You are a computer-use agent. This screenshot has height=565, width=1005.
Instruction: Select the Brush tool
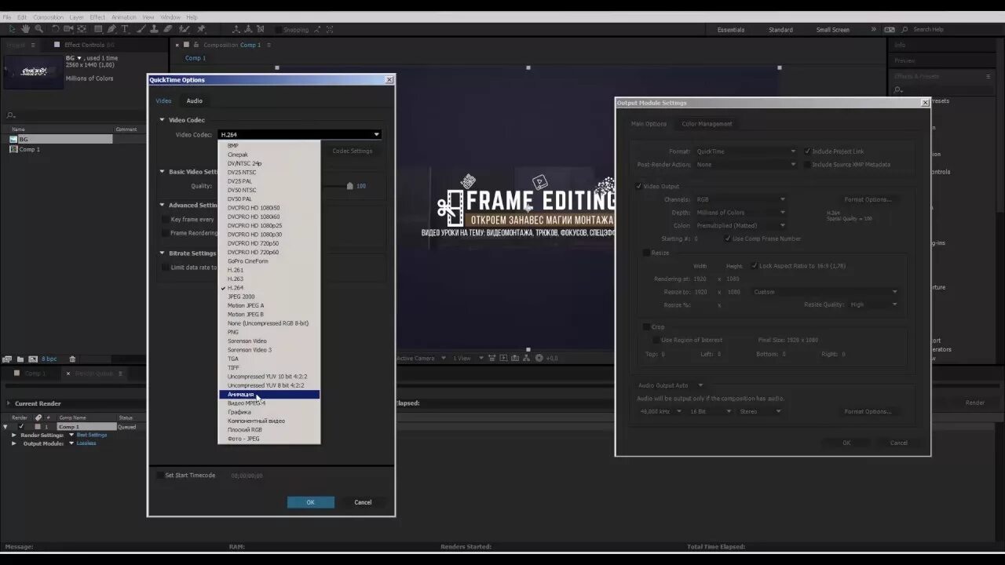[x=141, y=29]
